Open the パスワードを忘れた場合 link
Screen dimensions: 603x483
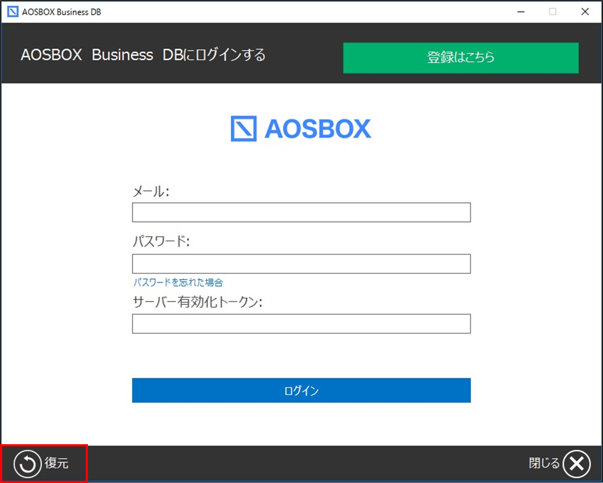point(178,283)
